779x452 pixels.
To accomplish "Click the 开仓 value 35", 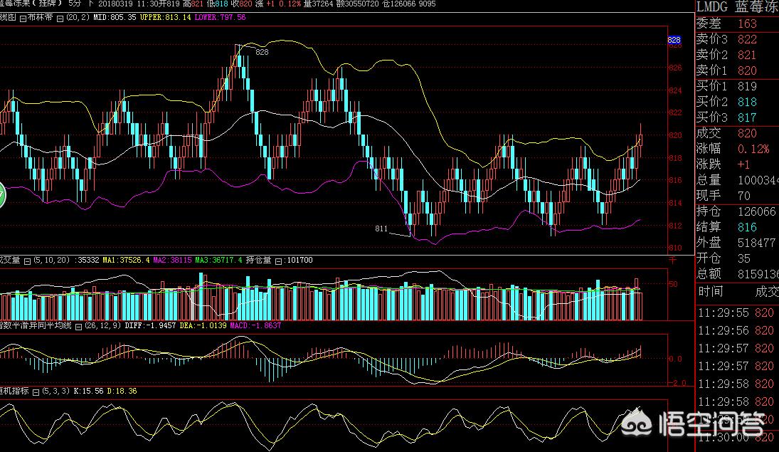I will [x=744, y=258].
